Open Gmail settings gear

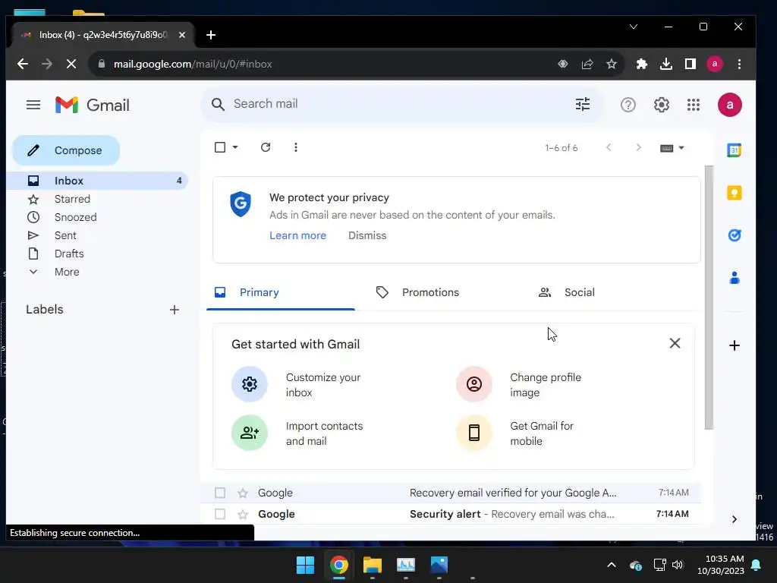coord(661,105)
